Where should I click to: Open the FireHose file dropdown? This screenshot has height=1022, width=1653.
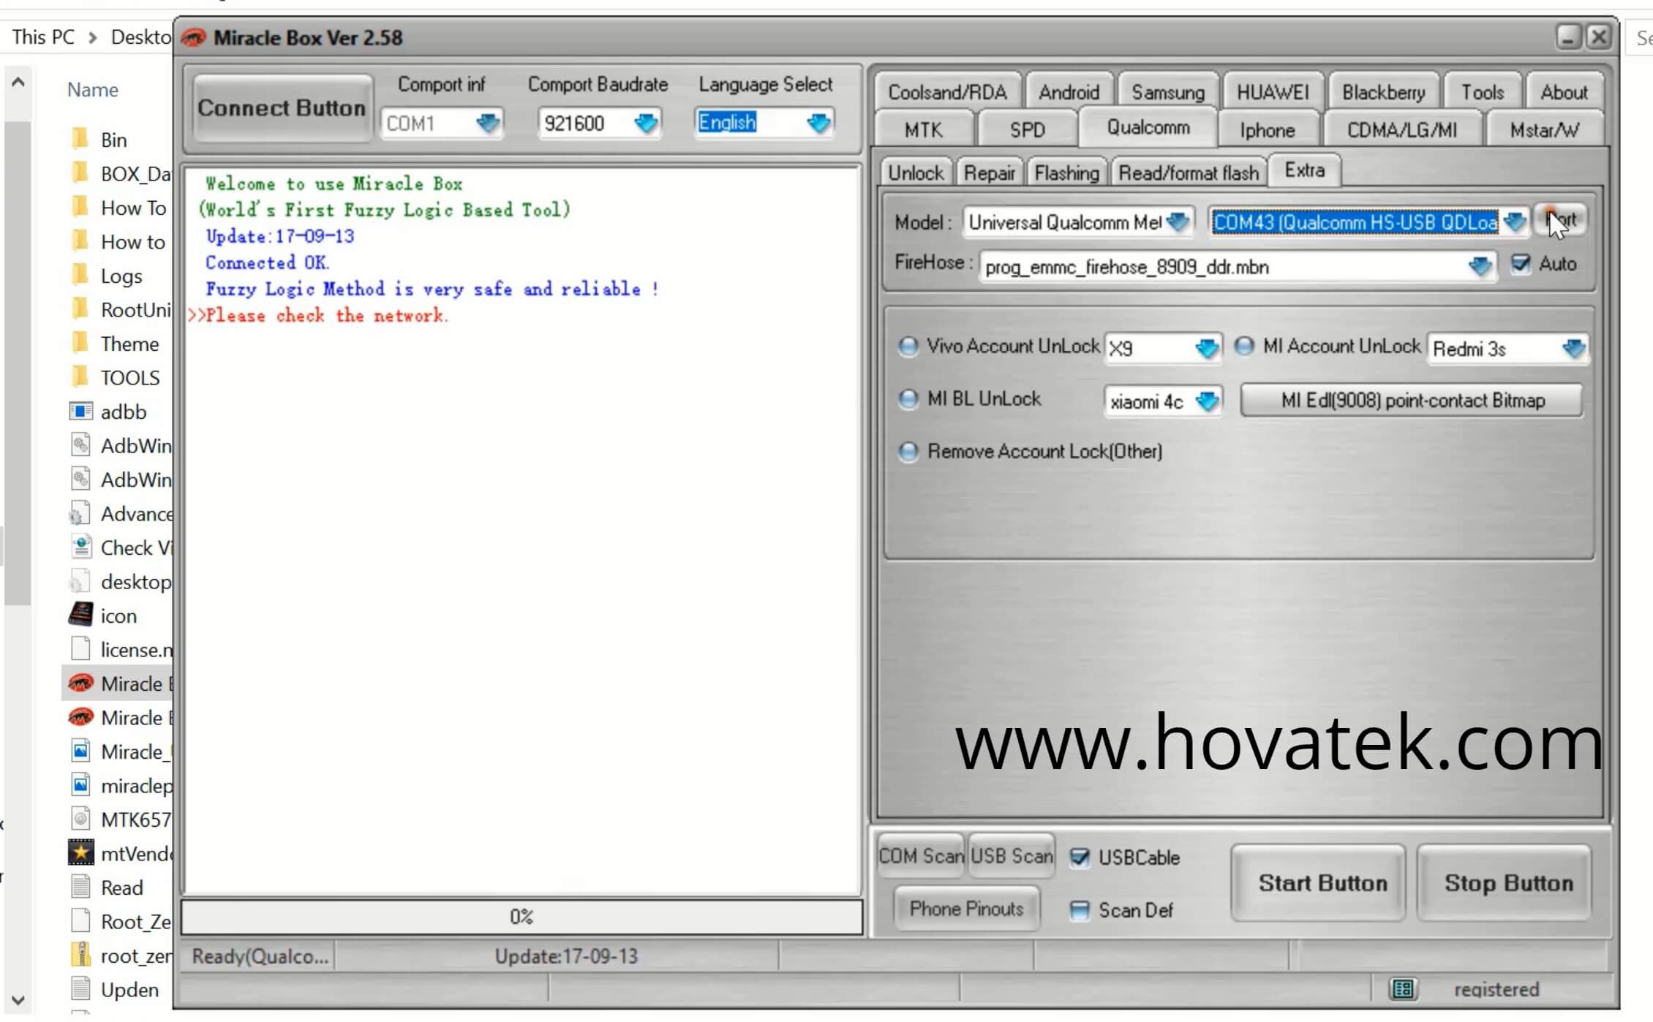(x=1480, y=266)
